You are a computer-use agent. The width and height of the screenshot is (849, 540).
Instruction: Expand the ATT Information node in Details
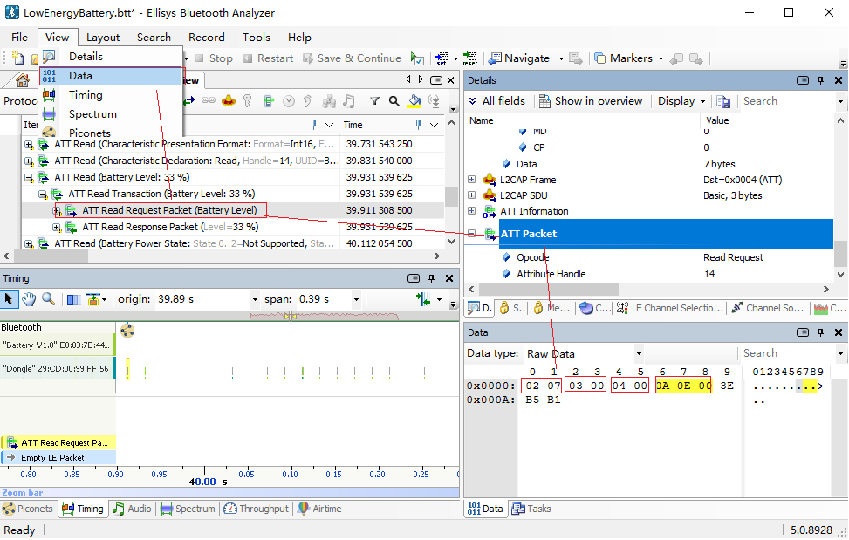(471, 211)
